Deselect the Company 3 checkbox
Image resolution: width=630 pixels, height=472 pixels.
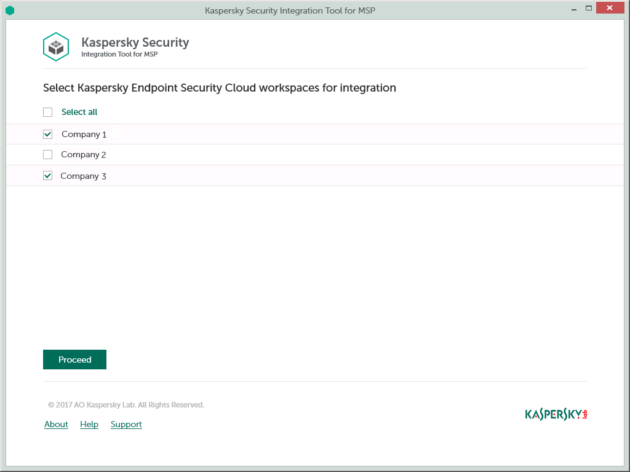[x=48, y=176]
